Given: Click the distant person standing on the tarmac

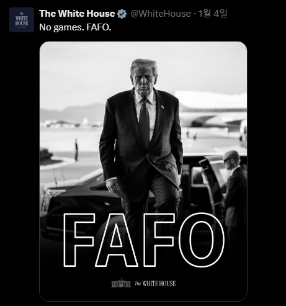Looking at the screenshot, I should click(x=76, y=150).
